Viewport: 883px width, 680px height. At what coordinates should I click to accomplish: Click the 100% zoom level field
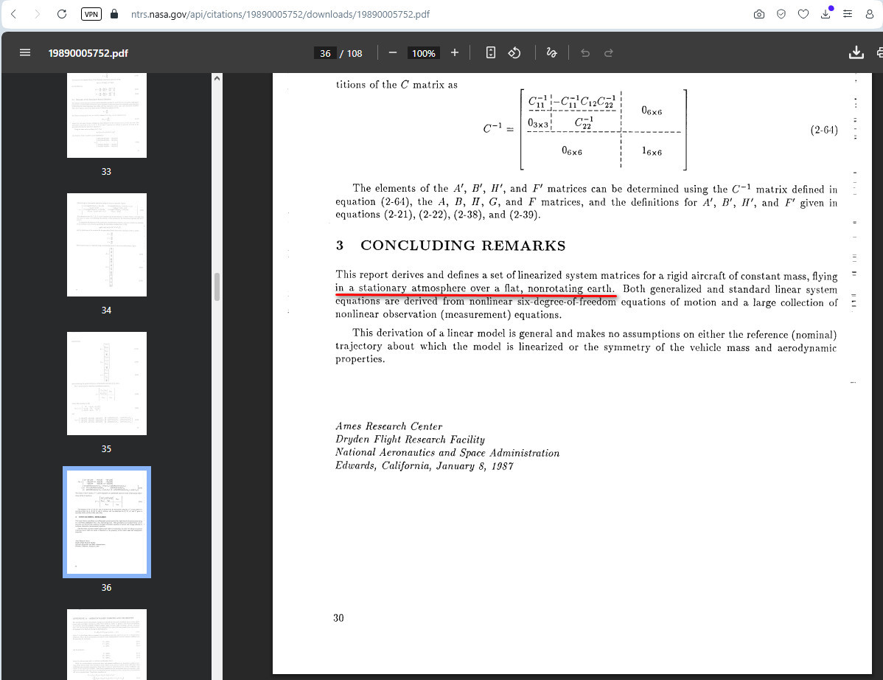(x=424, y=53)
